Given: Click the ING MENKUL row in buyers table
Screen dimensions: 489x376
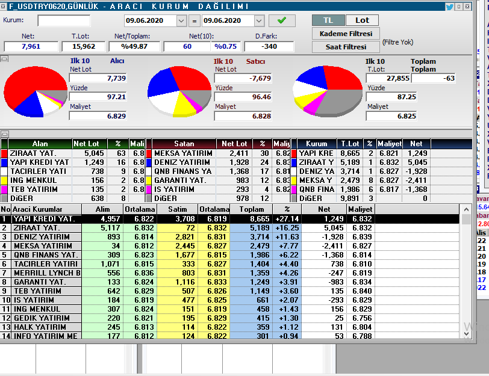Looking at the screenshot, I should pyautogui.click(x=73, y=180).
